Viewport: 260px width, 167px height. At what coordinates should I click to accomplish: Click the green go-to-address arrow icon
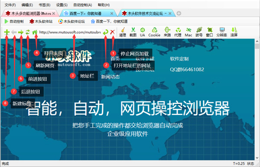pyautogui.click(x=105, y=32)
